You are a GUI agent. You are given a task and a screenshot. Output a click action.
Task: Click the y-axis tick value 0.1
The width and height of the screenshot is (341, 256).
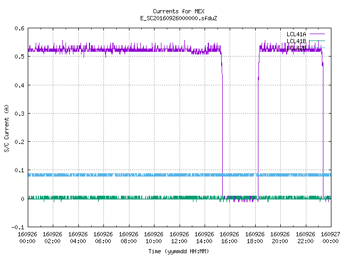(19, 170)
